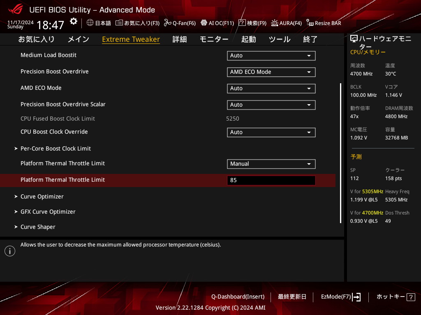Open Platform Thermal Throttle Limit Manual dropdown
This screenshot has height=315, width=421.
[271, 164]
